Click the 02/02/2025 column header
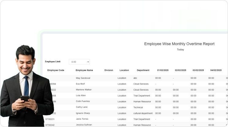The height and width of the screenshot is (127, 228). click(x=180, y=70)
